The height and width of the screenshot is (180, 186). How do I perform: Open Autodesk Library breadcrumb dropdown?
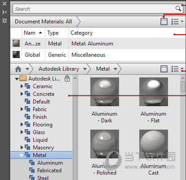point(85,69)
